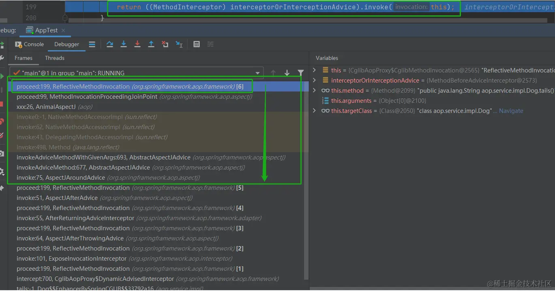Click the Show Execution Point icon
The height and width of the screenshot is (291, 555).
point(92,44)
